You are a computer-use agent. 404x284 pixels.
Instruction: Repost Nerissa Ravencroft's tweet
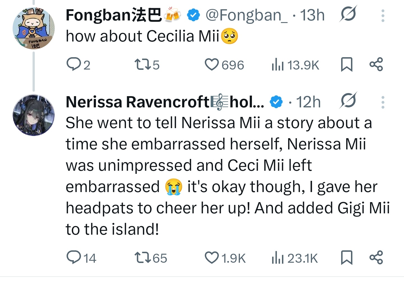[x=142, y=257]
